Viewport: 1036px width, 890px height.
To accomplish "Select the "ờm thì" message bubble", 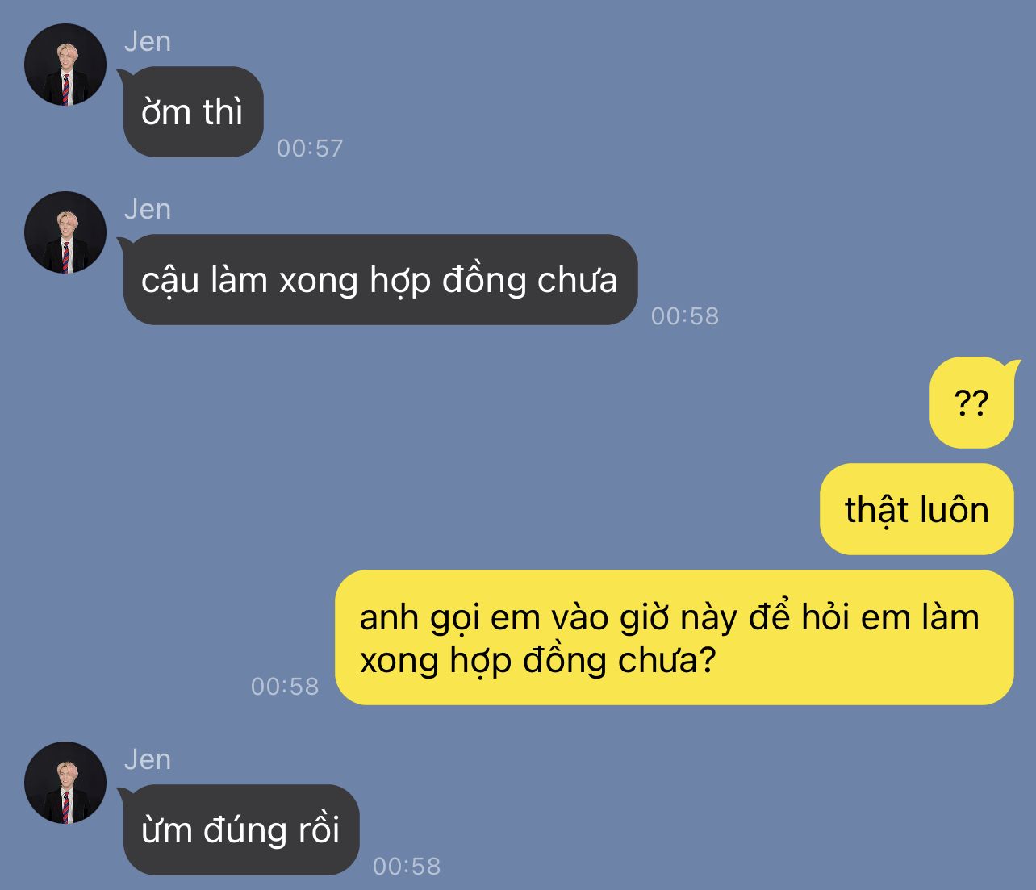I will coord(193,111).
